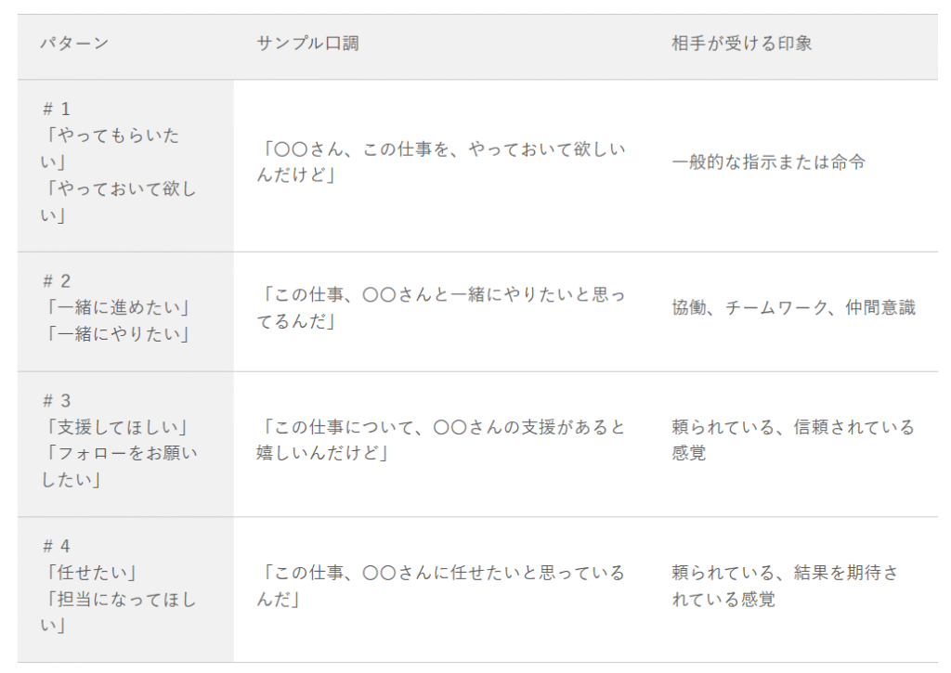Select the #3 支援してほしい pattern cell
The height and width of the screenshot is (673, 951).
pyautogui.click(x=125, y=445)
